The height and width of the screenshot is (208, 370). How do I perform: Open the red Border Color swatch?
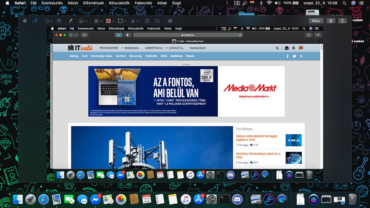[110, 21]
